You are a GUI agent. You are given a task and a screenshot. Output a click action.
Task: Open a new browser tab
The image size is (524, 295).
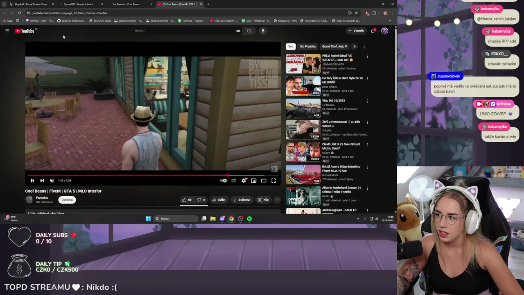(208, 4)
